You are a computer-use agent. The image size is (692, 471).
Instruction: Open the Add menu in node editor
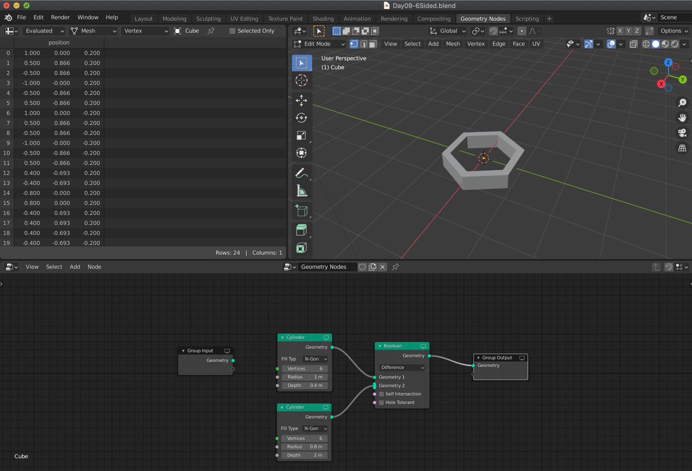coord(75,267)
